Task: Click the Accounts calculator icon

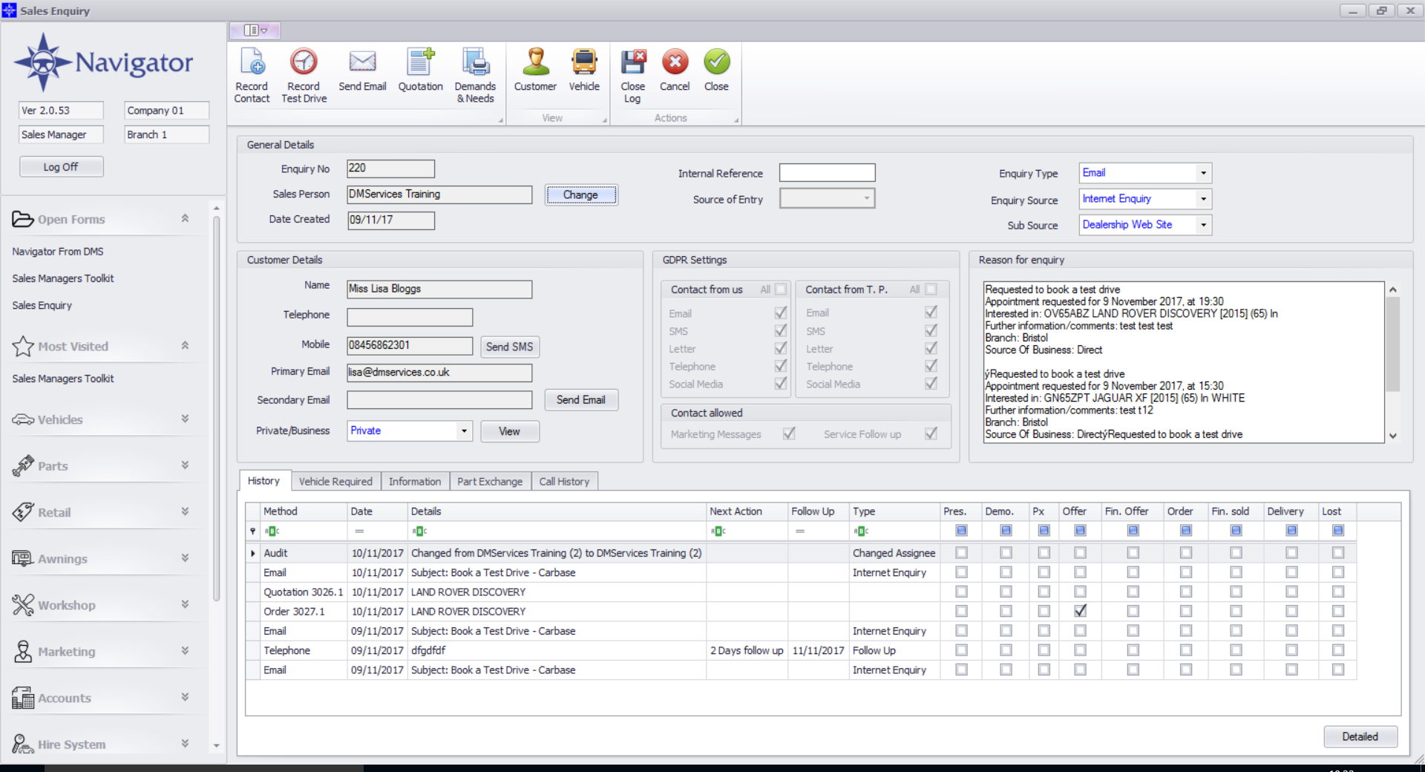Action: [23, 698]
